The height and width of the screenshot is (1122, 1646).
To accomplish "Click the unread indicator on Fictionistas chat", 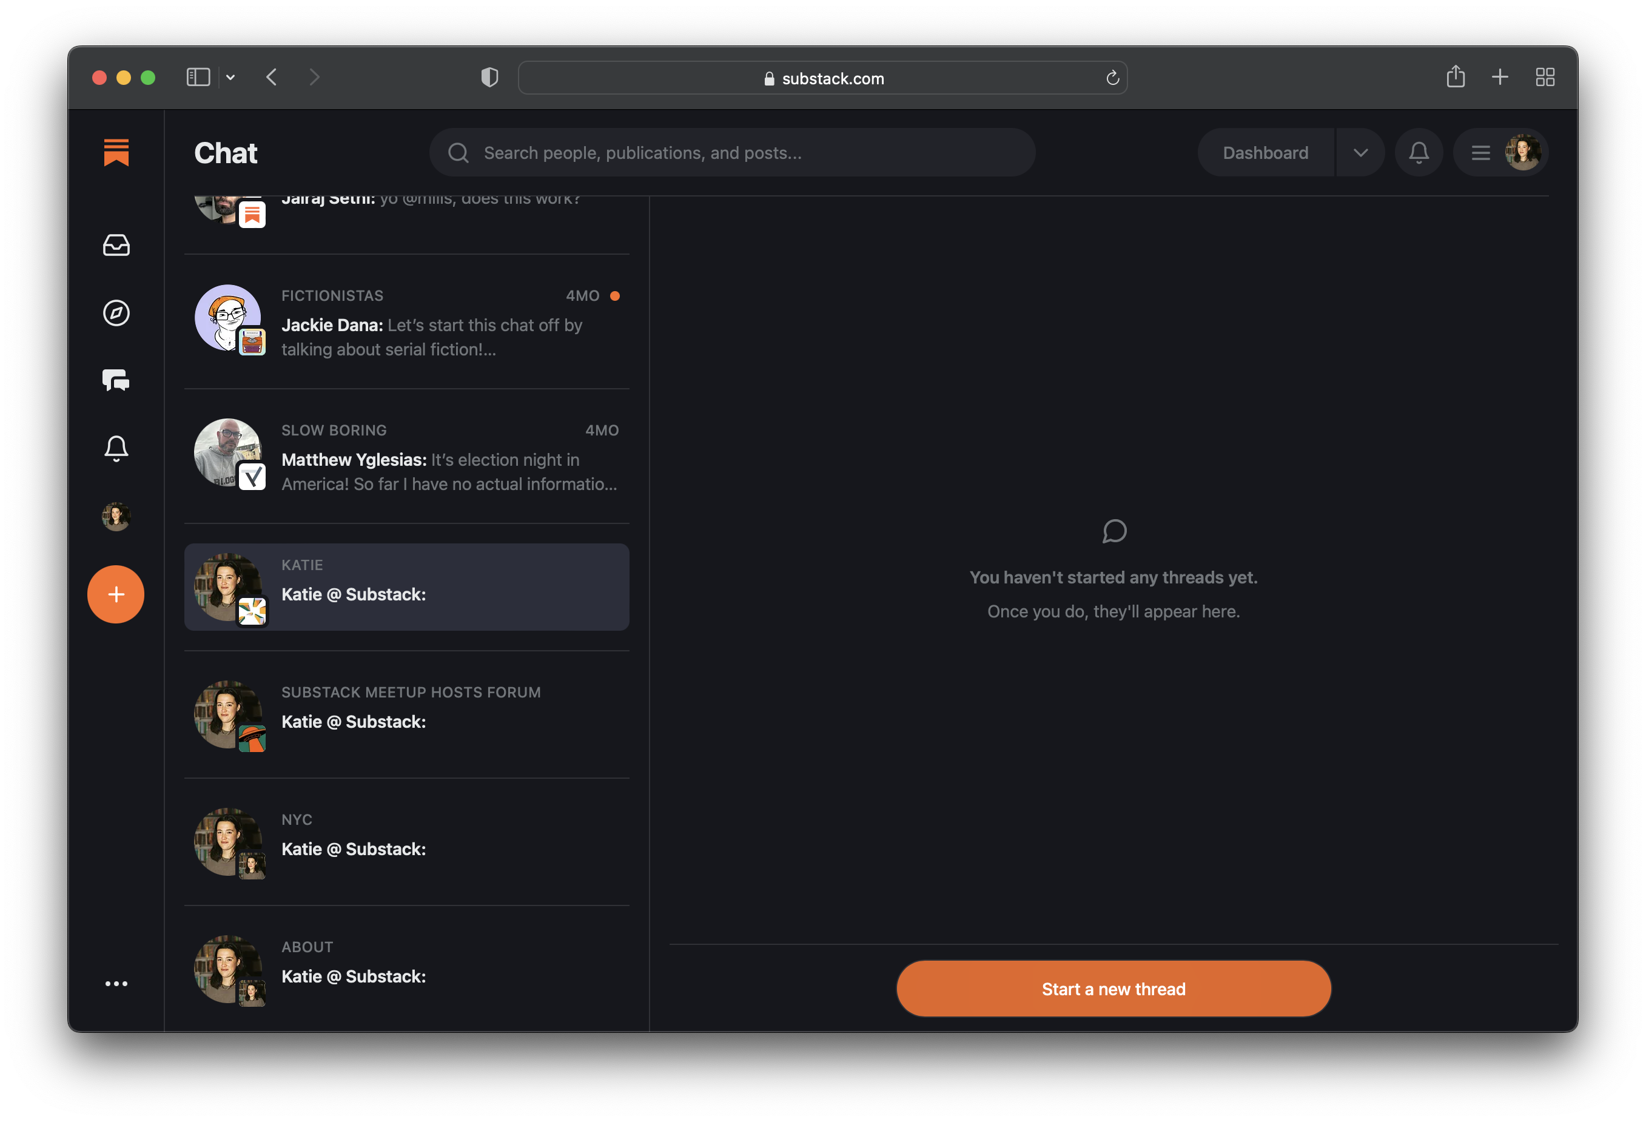I will 615,295.
